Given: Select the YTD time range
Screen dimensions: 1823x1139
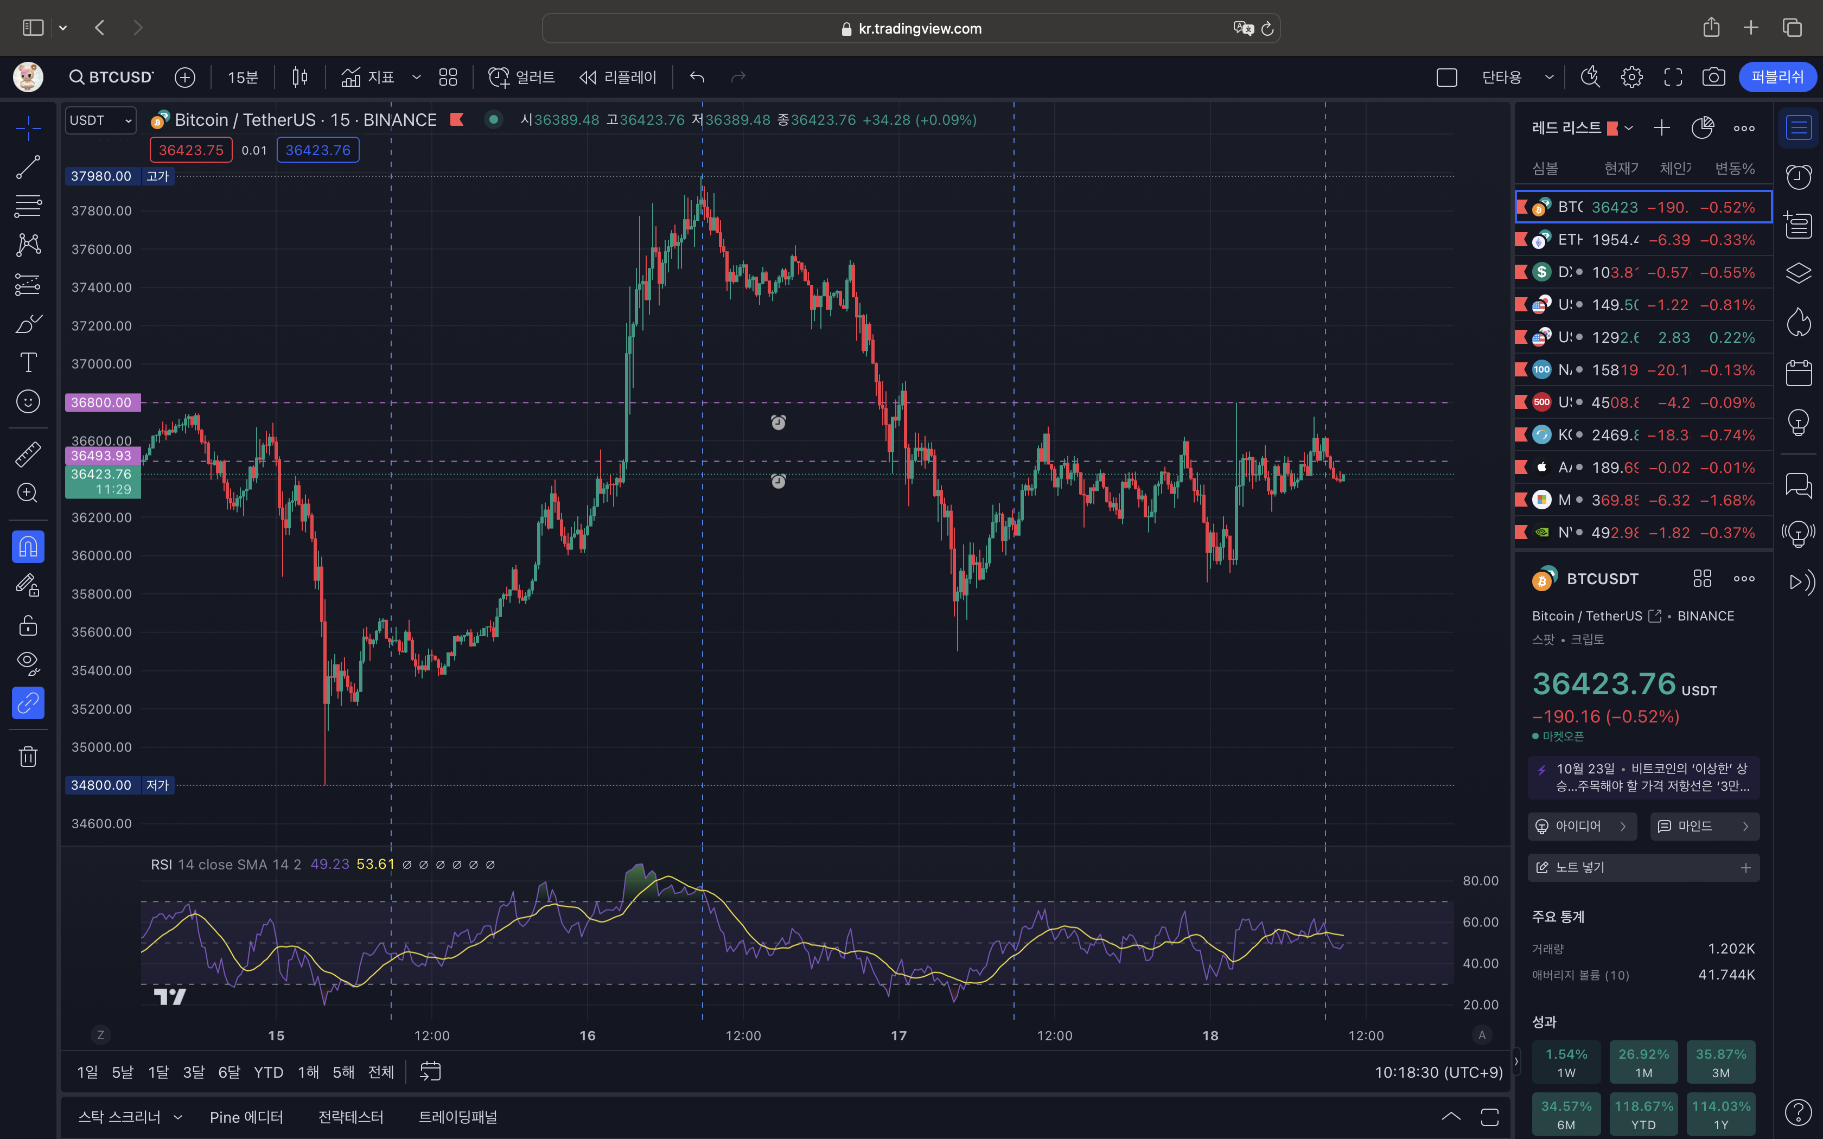Looking at the screenshot, I should [268, 1072].
